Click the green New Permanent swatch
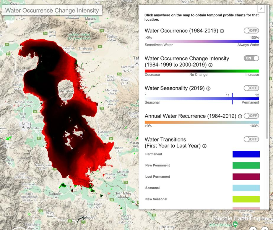The image size is (273, 230). (246, 165)
